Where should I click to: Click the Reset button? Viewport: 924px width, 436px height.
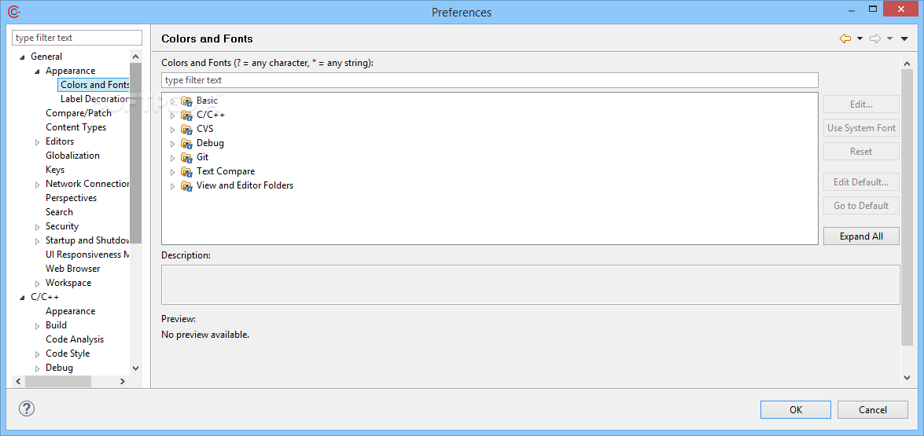tap(862, 151)
